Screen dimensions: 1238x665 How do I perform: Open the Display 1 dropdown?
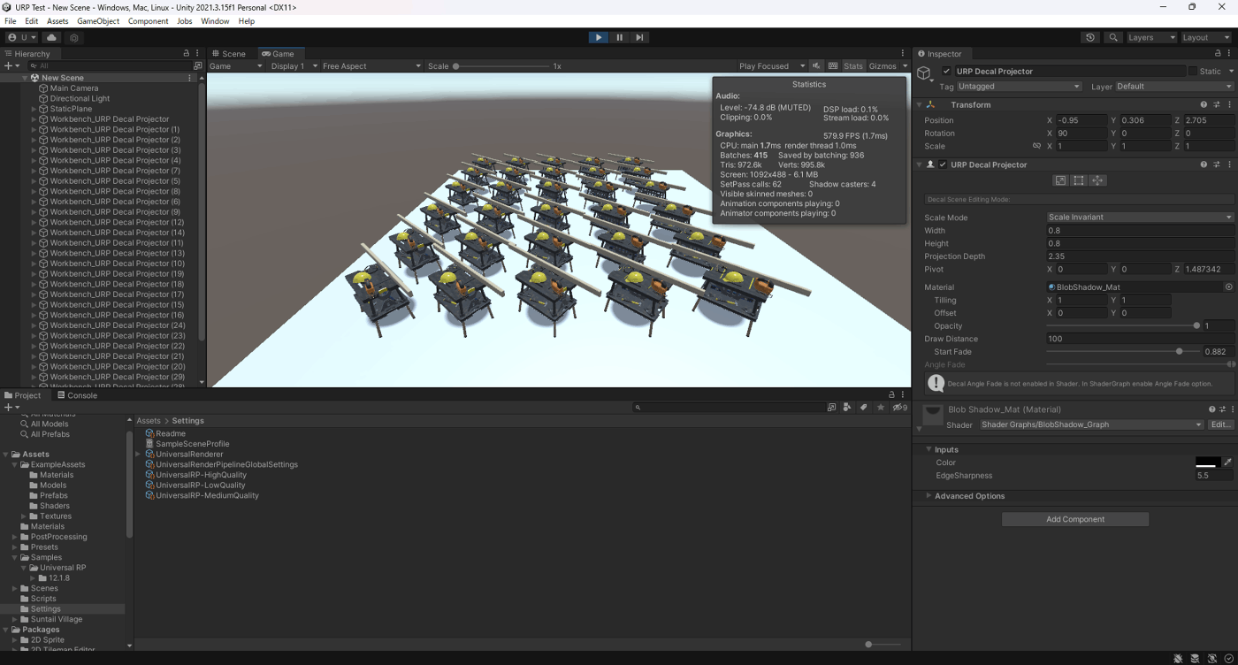[293, 66]
